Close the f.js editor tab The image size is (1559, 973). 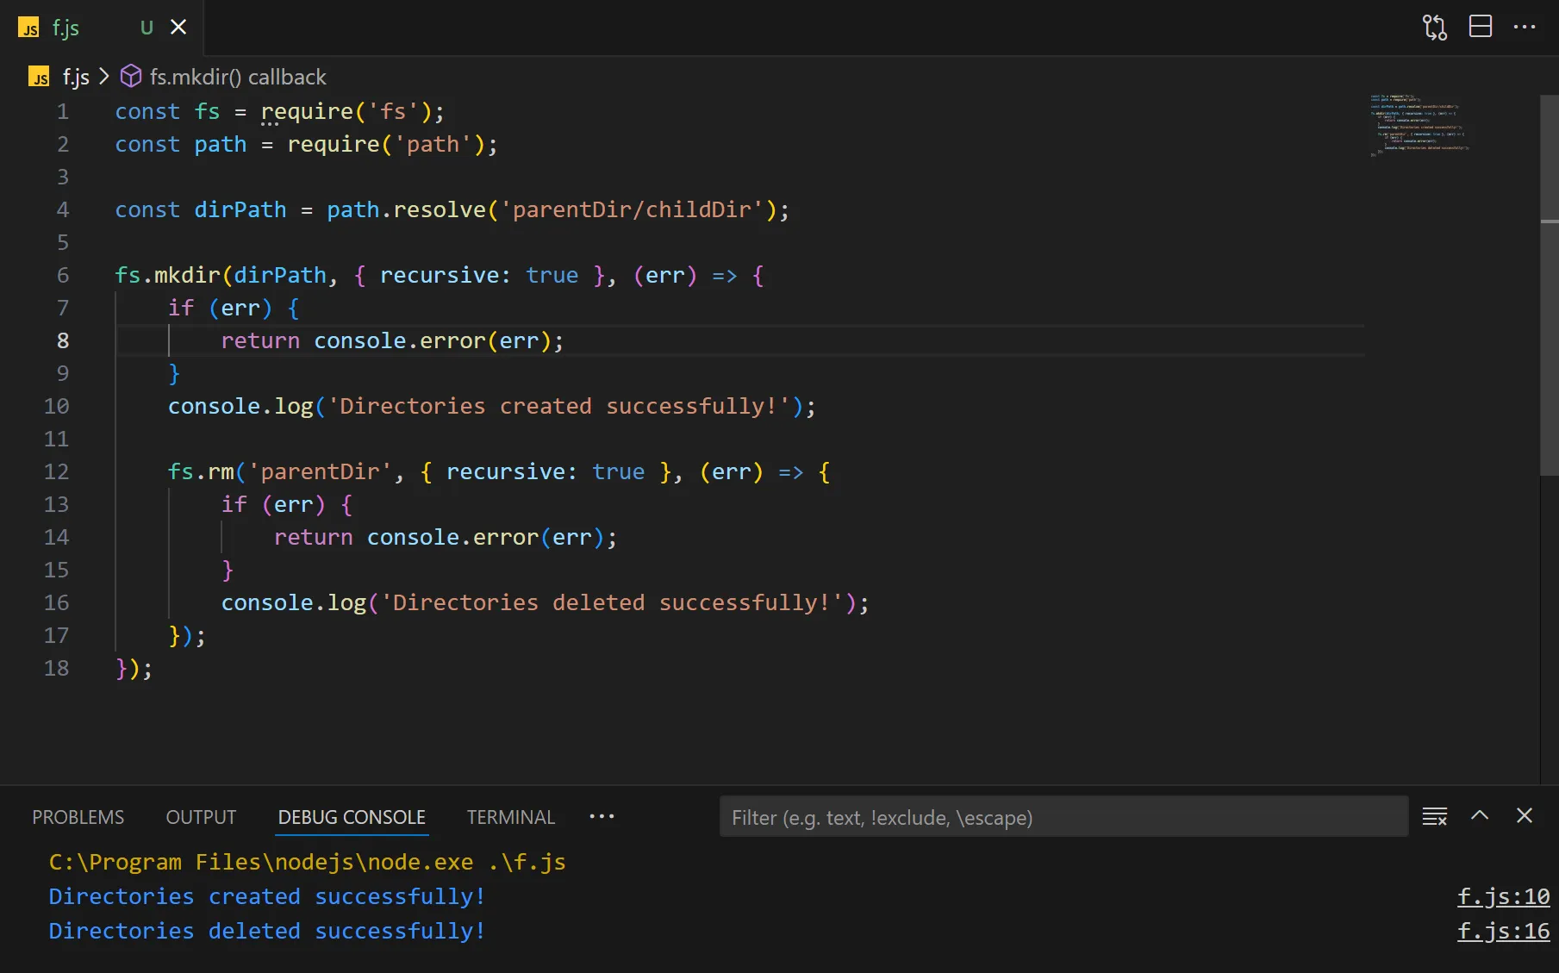pyautogui.click(x=178, y=28)
